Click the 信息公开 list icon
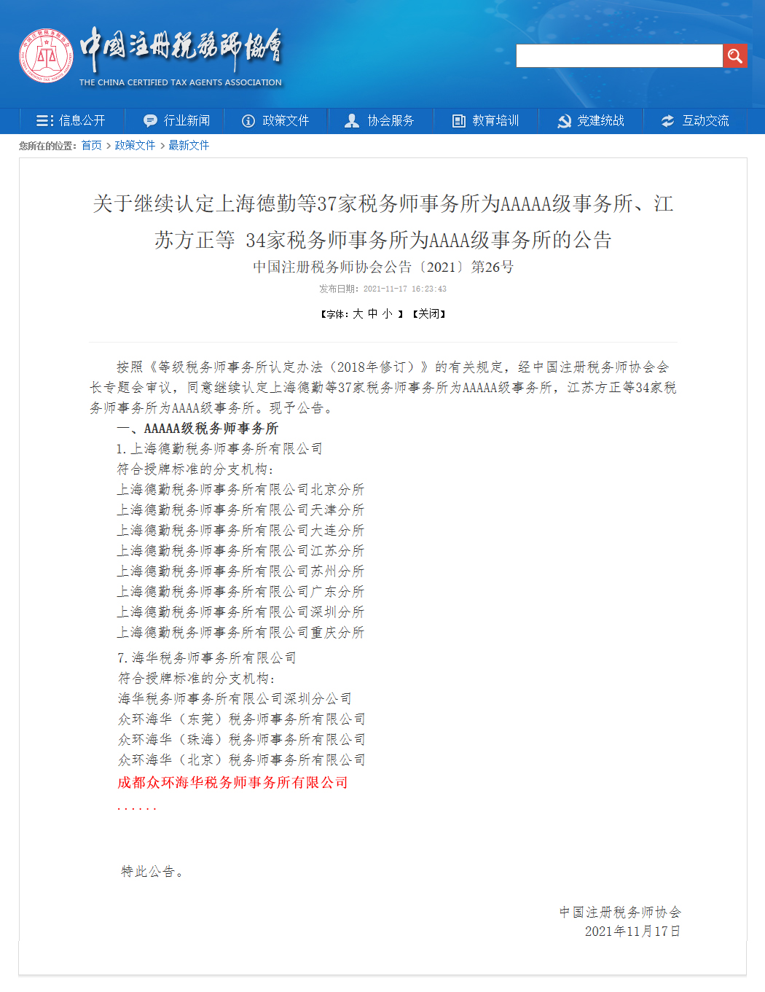765x992 pixels. point(44,121)
